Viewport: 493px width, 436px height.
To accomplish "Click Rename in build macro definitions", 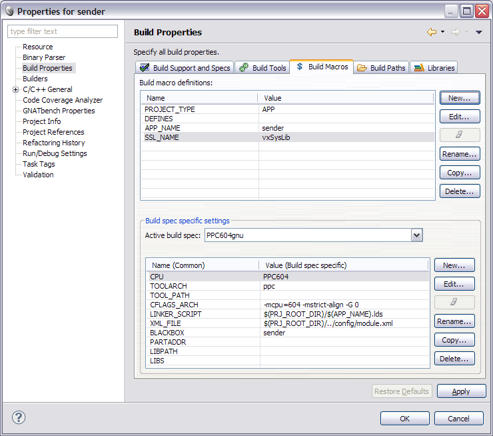I will (460, 154).
